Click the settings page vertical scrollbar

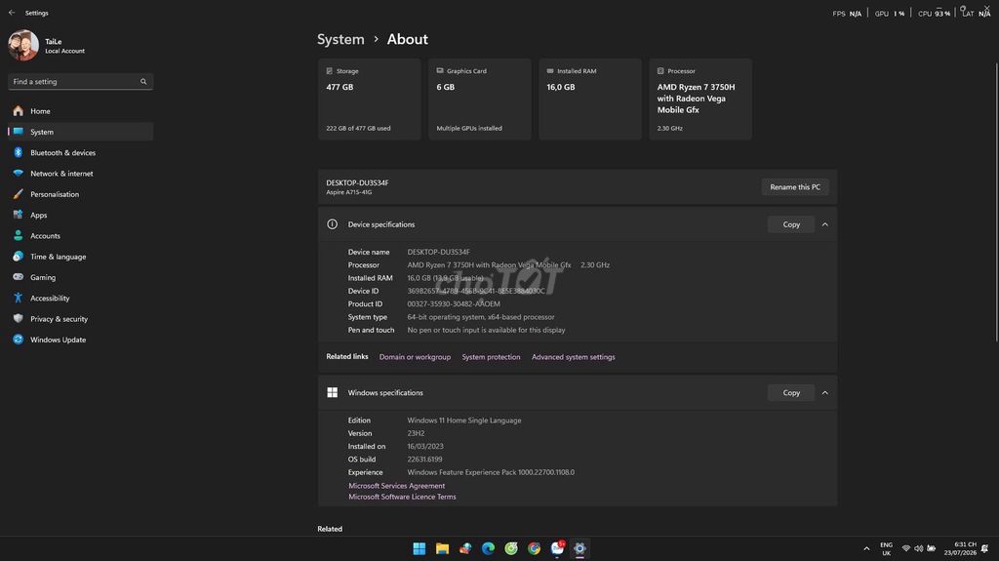coord(996,203)
